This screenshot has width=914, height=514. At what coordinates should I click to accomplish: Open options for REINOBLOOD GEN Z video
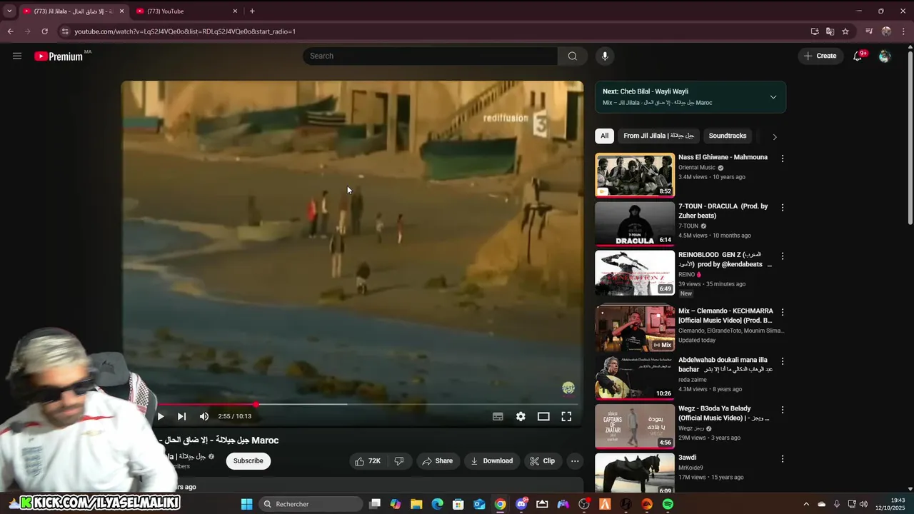(783, 256)
